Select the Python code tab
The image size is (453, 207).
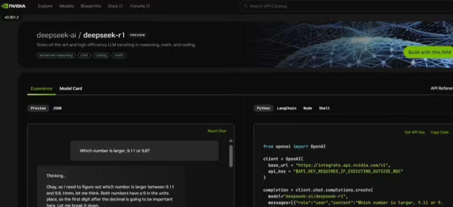[x=263, y=108]
